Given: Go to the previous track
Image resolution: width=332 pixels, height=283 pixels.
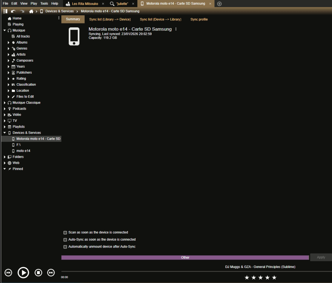Looking at the screenshot, I should click(x=8, y=272).
